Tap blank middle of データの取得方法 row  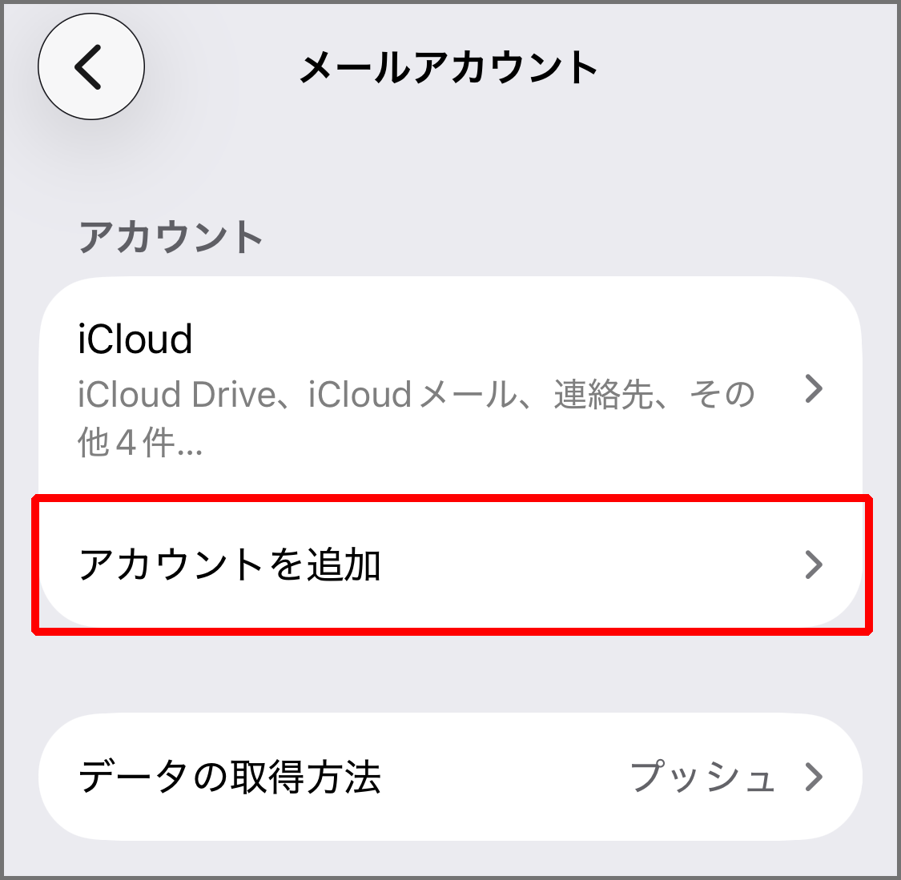click(x=505, y=777)
